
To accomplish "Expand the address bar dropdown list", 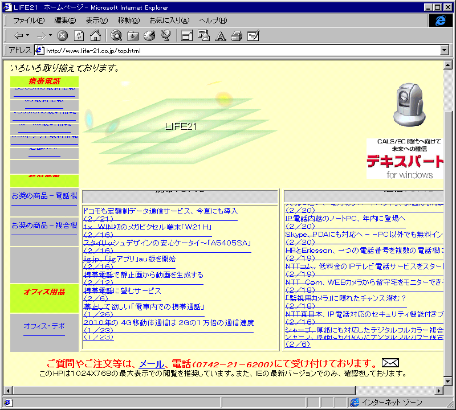I will pyautogui.click(x=445, y=50).
